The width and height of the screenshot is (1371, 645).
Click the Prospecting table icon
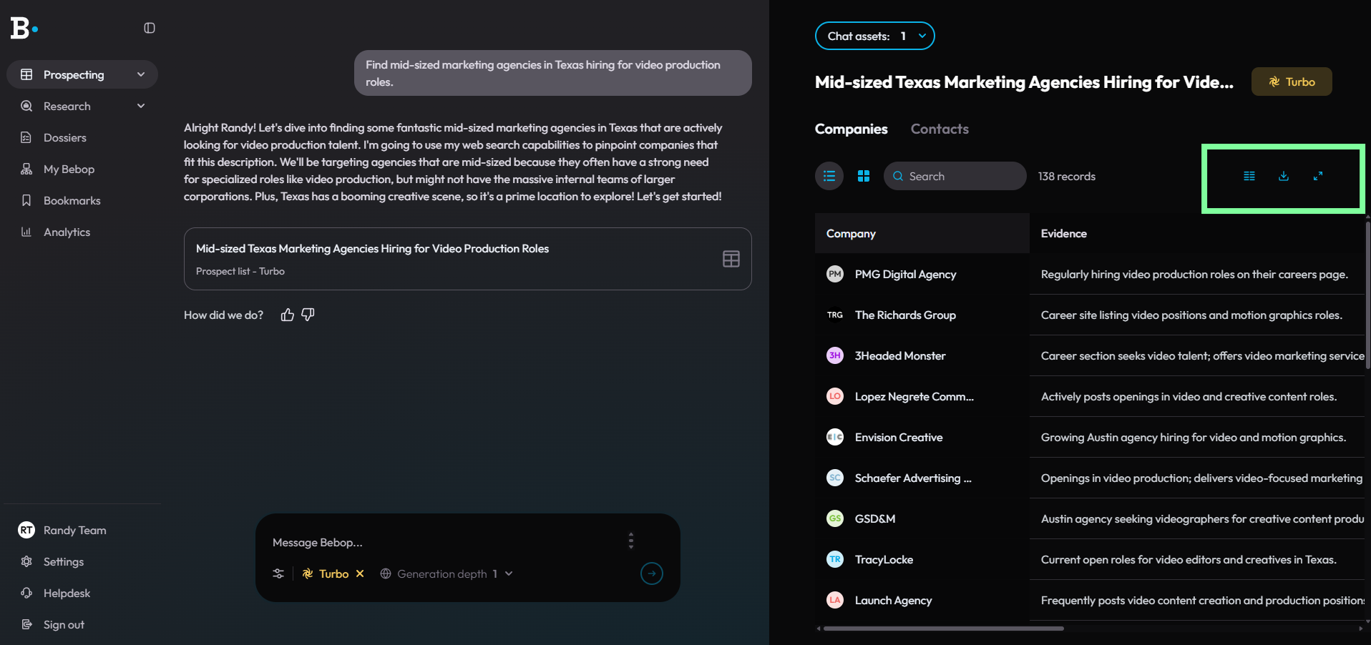coord(26,74)
